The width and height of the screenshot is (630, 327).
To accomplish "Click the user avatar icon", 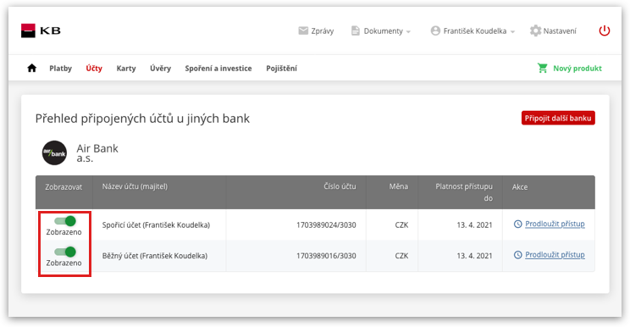I will [435, 31].
